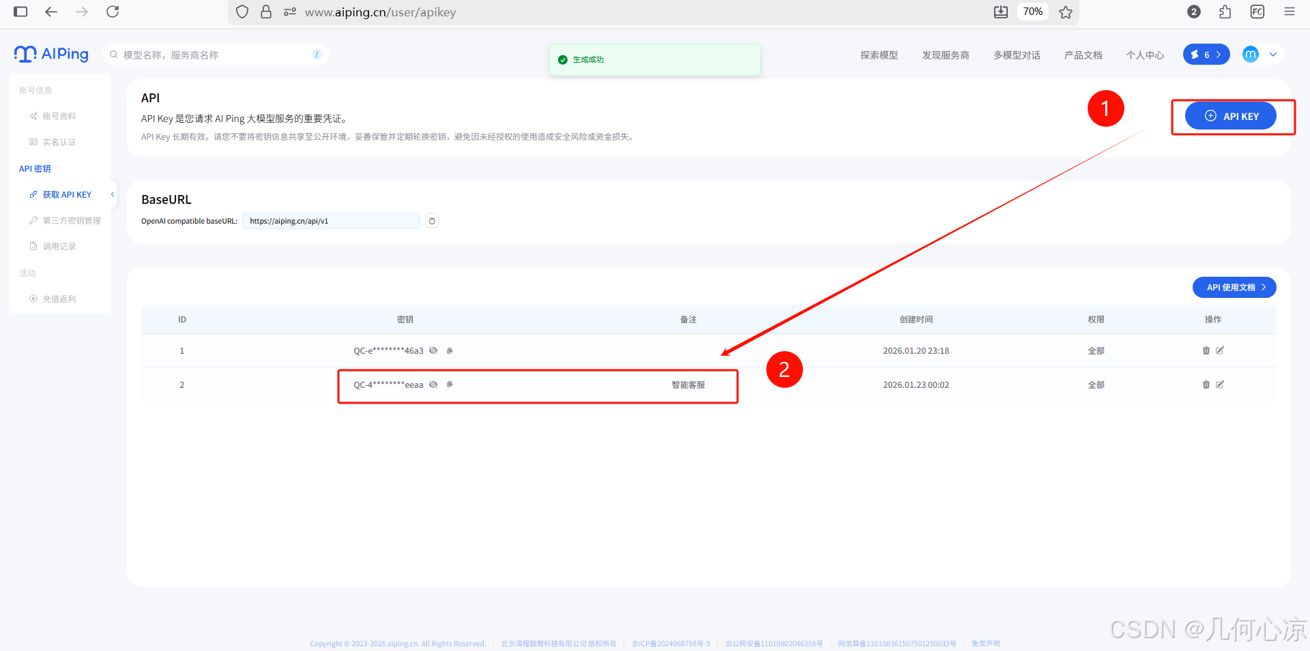Open 充值返利 in the sidebar
This screenshot has height=651, width=1310.
[x=53, y=299]
